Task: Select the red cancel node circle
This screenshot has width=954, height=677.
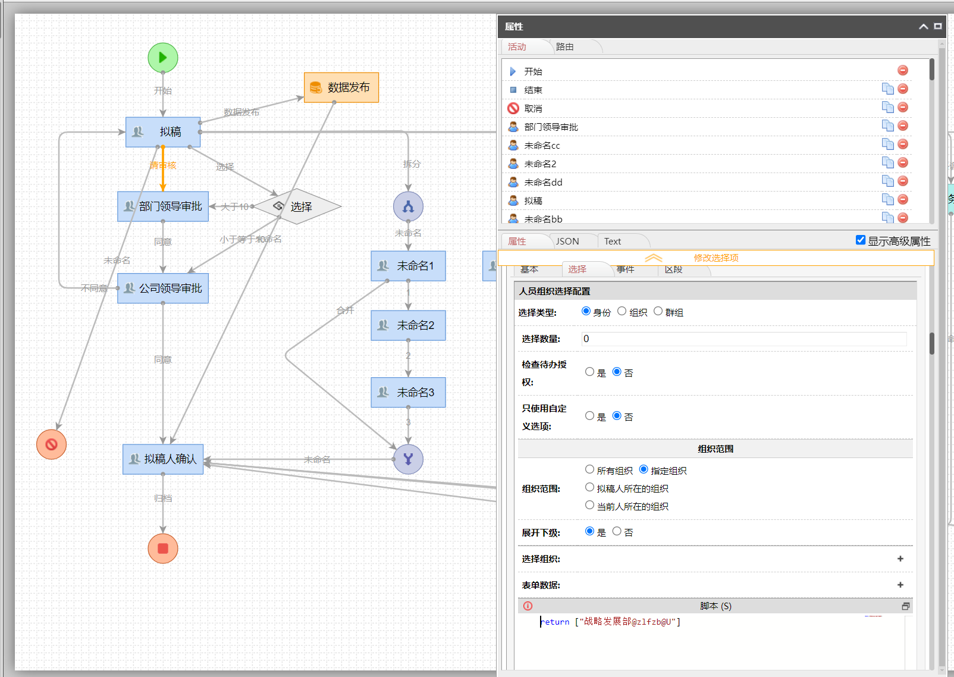Action: pos(51,444)
